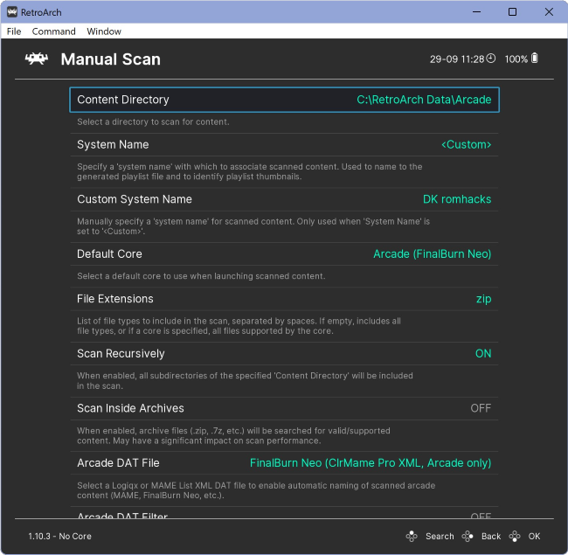Click the OK button at bottom

click(534, 536)
